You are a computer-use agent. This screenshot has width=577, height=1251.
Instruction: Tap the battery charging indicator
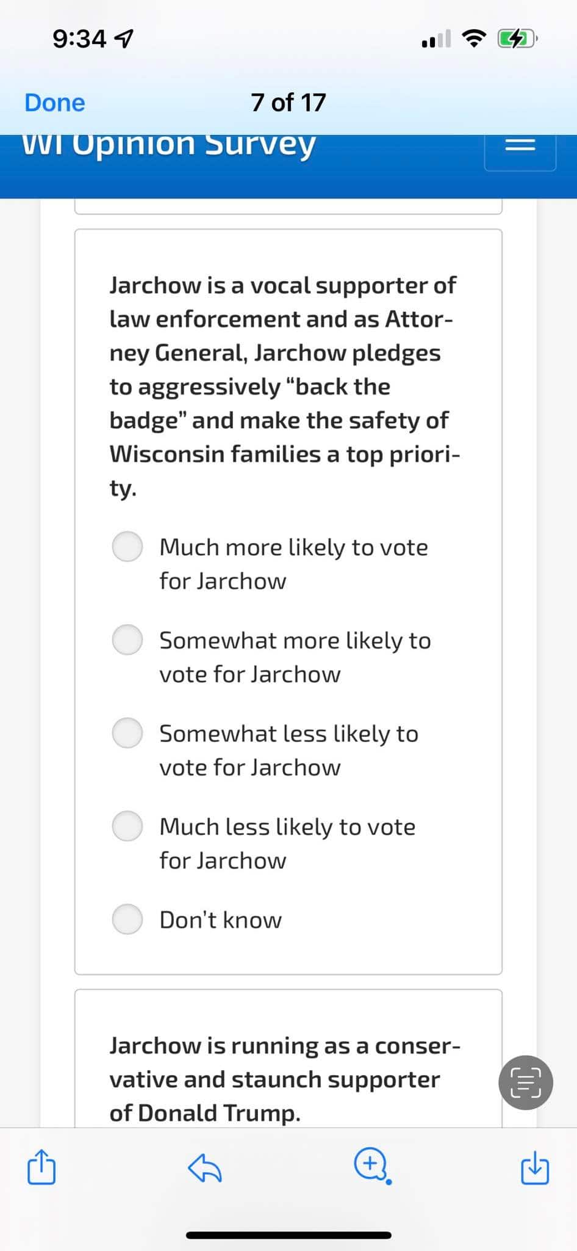coord(516,40)
